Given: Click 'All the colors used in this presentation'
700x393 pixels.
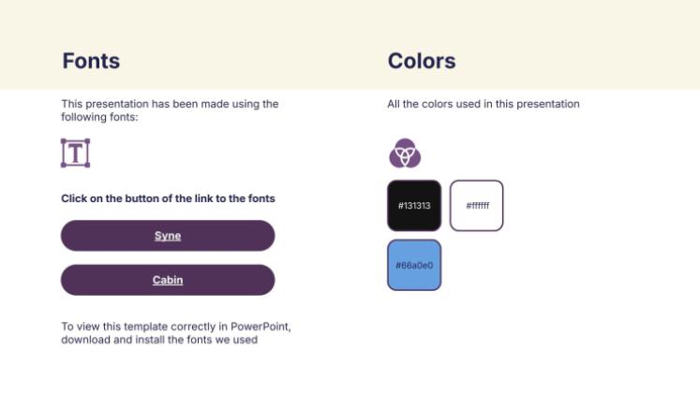Looking at the screenshot, I should point(483,104).
